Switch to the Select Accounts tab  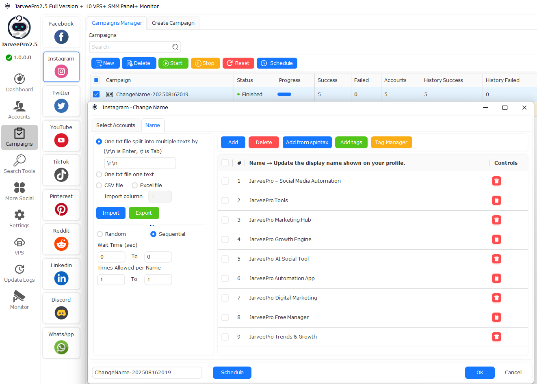coord(116,125)
